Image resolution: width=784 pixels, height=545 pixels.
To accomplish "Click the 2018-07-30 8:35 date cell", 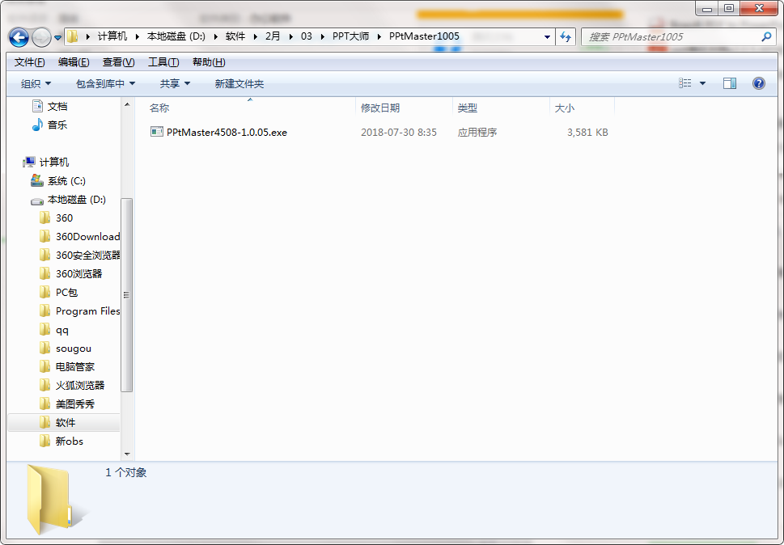I will point(399,133).
